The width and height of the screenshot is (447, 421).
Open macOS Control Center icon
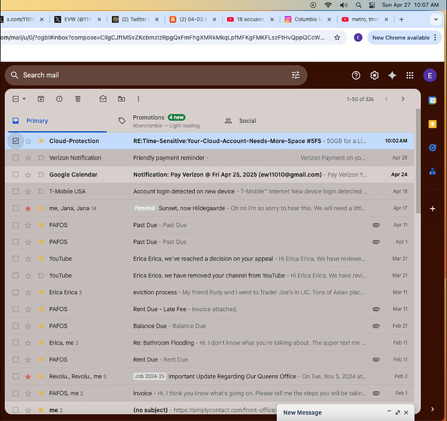tap(372, 5)
